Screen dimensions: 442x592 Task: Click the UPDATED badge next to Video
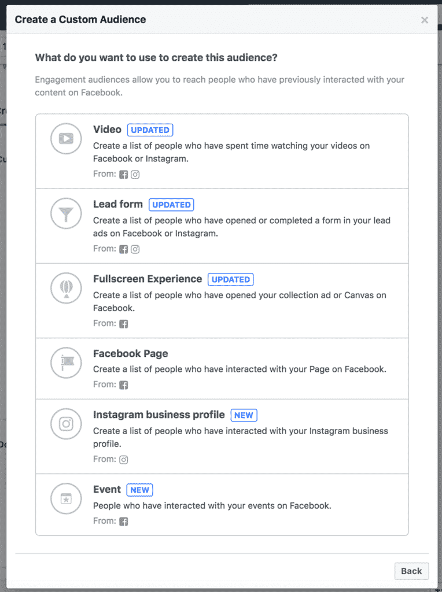(150, 129)
